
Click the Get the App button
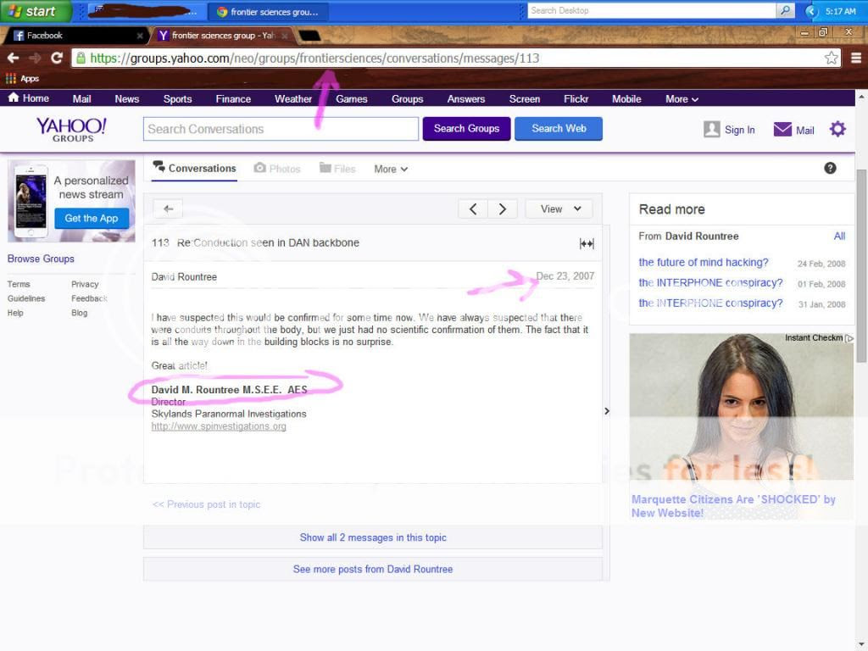pos(92,218)
